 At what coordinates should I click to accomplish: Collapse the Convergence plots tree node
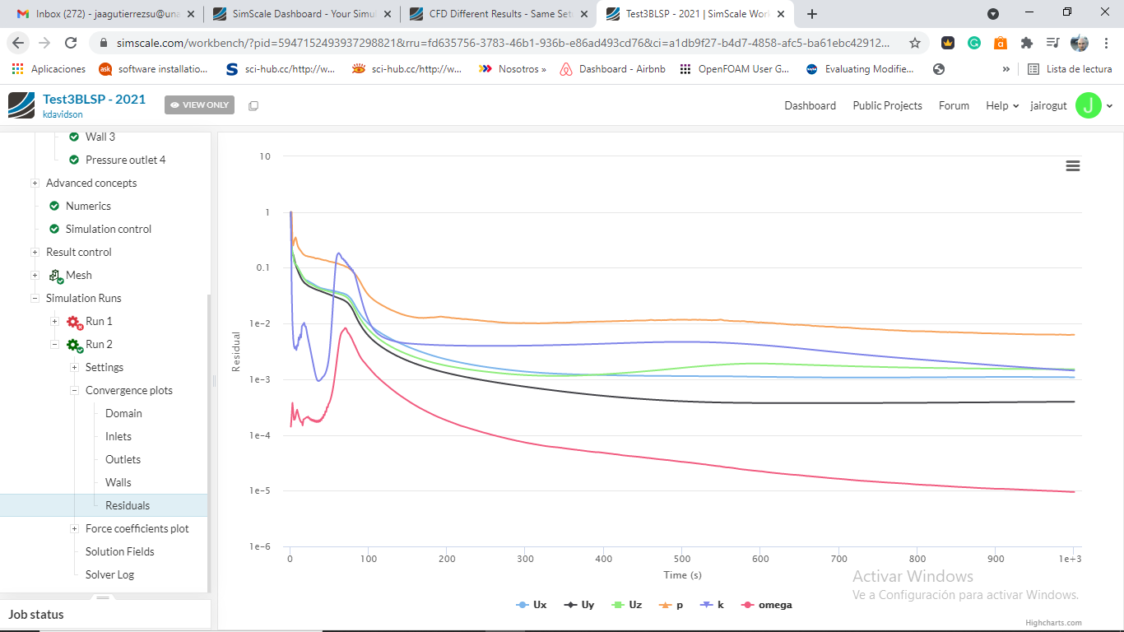click(x=74, y=391)
